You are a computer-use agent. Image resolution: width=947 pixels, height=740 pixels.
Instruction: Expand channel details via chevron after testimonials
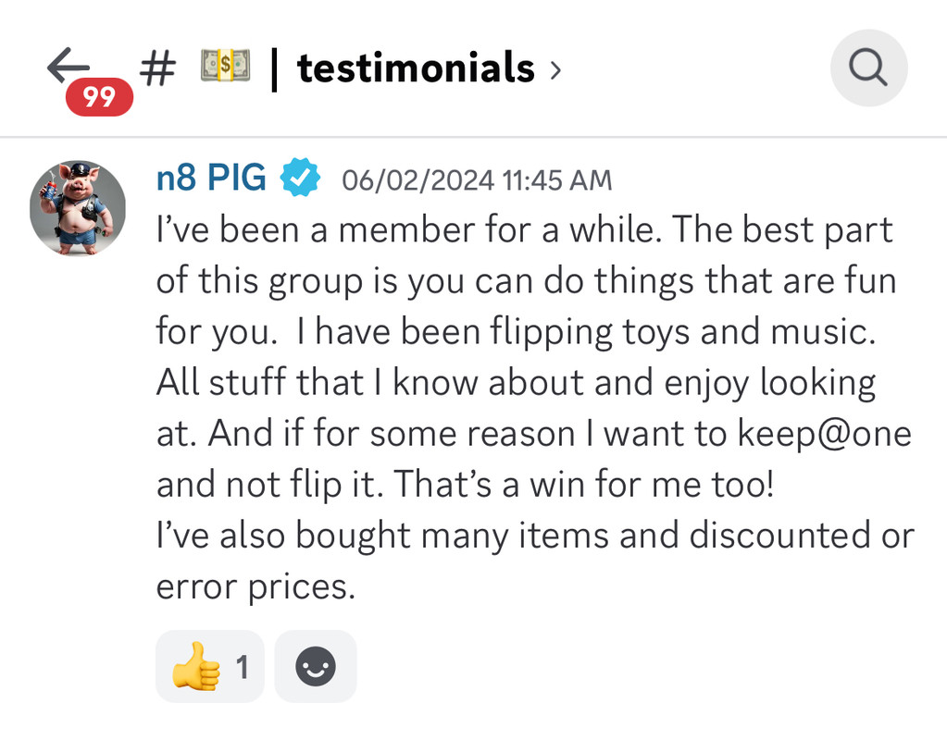(555, 70)
